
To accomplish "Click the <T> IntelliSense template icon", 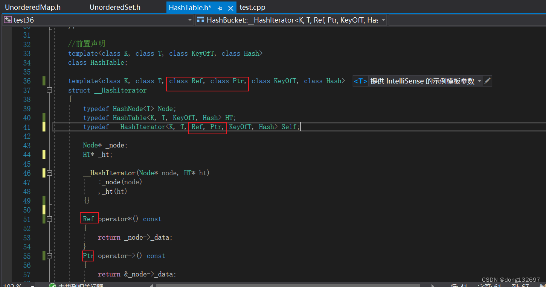I will pyautogui.click(x=360, y=81).
